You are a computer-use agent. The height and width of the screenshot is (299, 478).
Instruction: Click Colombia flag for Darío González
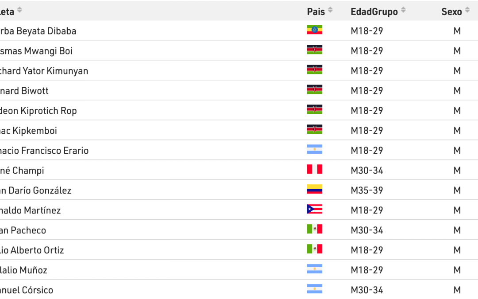(314, 190)
